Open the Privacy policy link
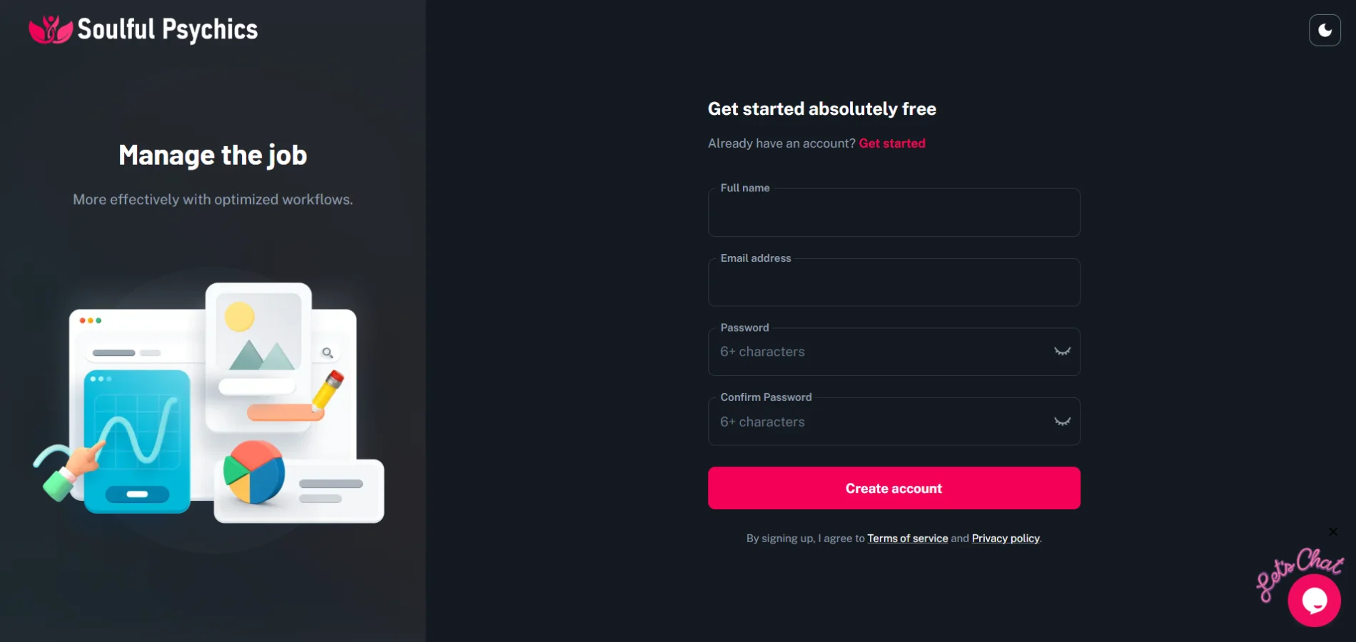1356x642 pixels. 1005,539
